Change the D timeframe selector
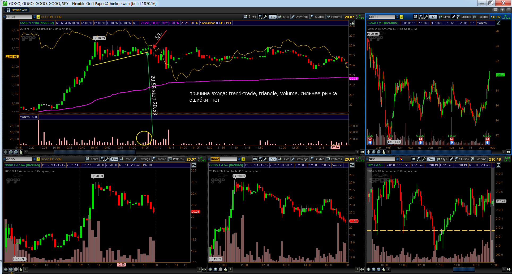Image resolution: width=512 pixels, height=274 pixels. (x=433, y=17)
